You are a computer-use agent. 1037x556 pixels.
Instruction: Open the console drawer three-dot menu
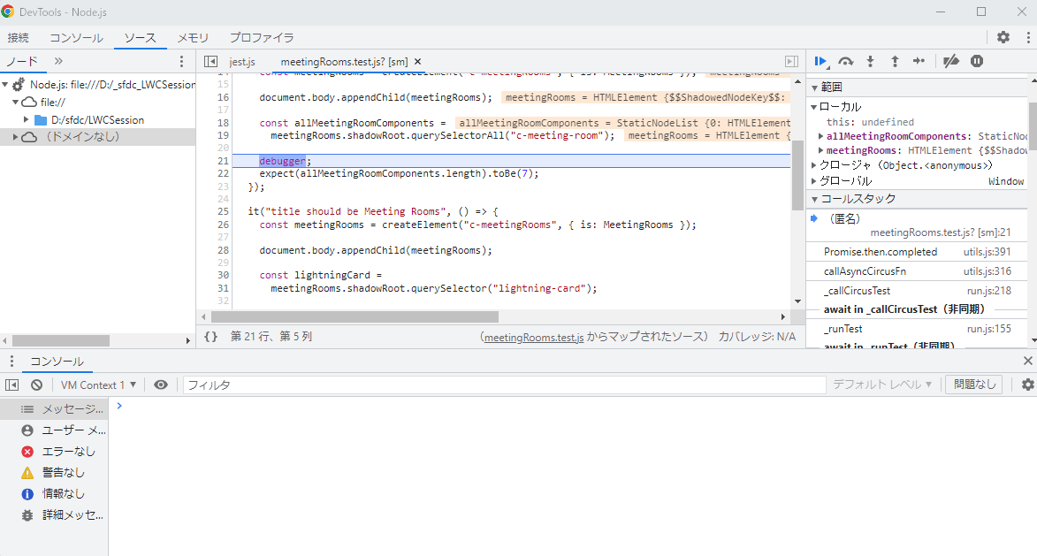(11, 361)
